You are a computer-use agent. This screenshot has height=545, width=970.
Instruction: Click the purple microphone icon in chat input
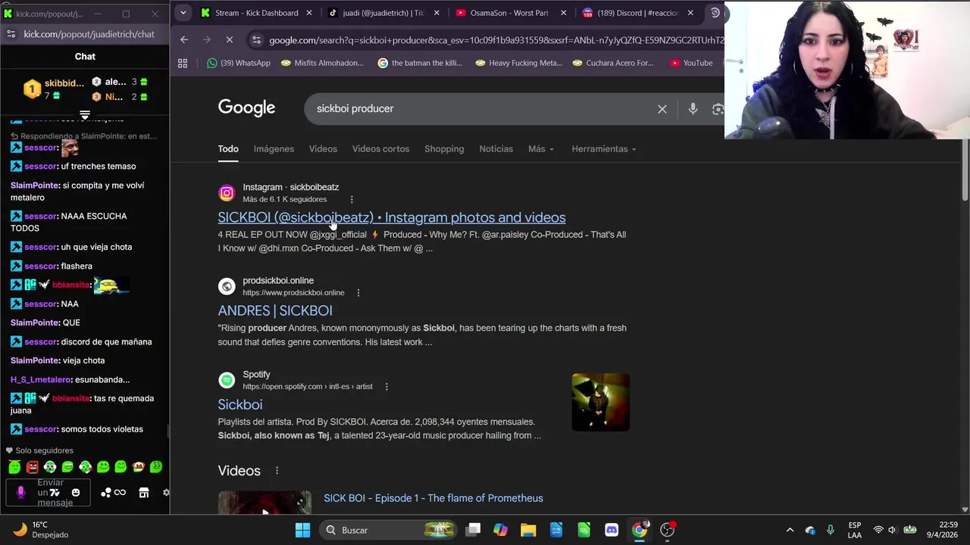pyautogui.click(x=20, y=493)
